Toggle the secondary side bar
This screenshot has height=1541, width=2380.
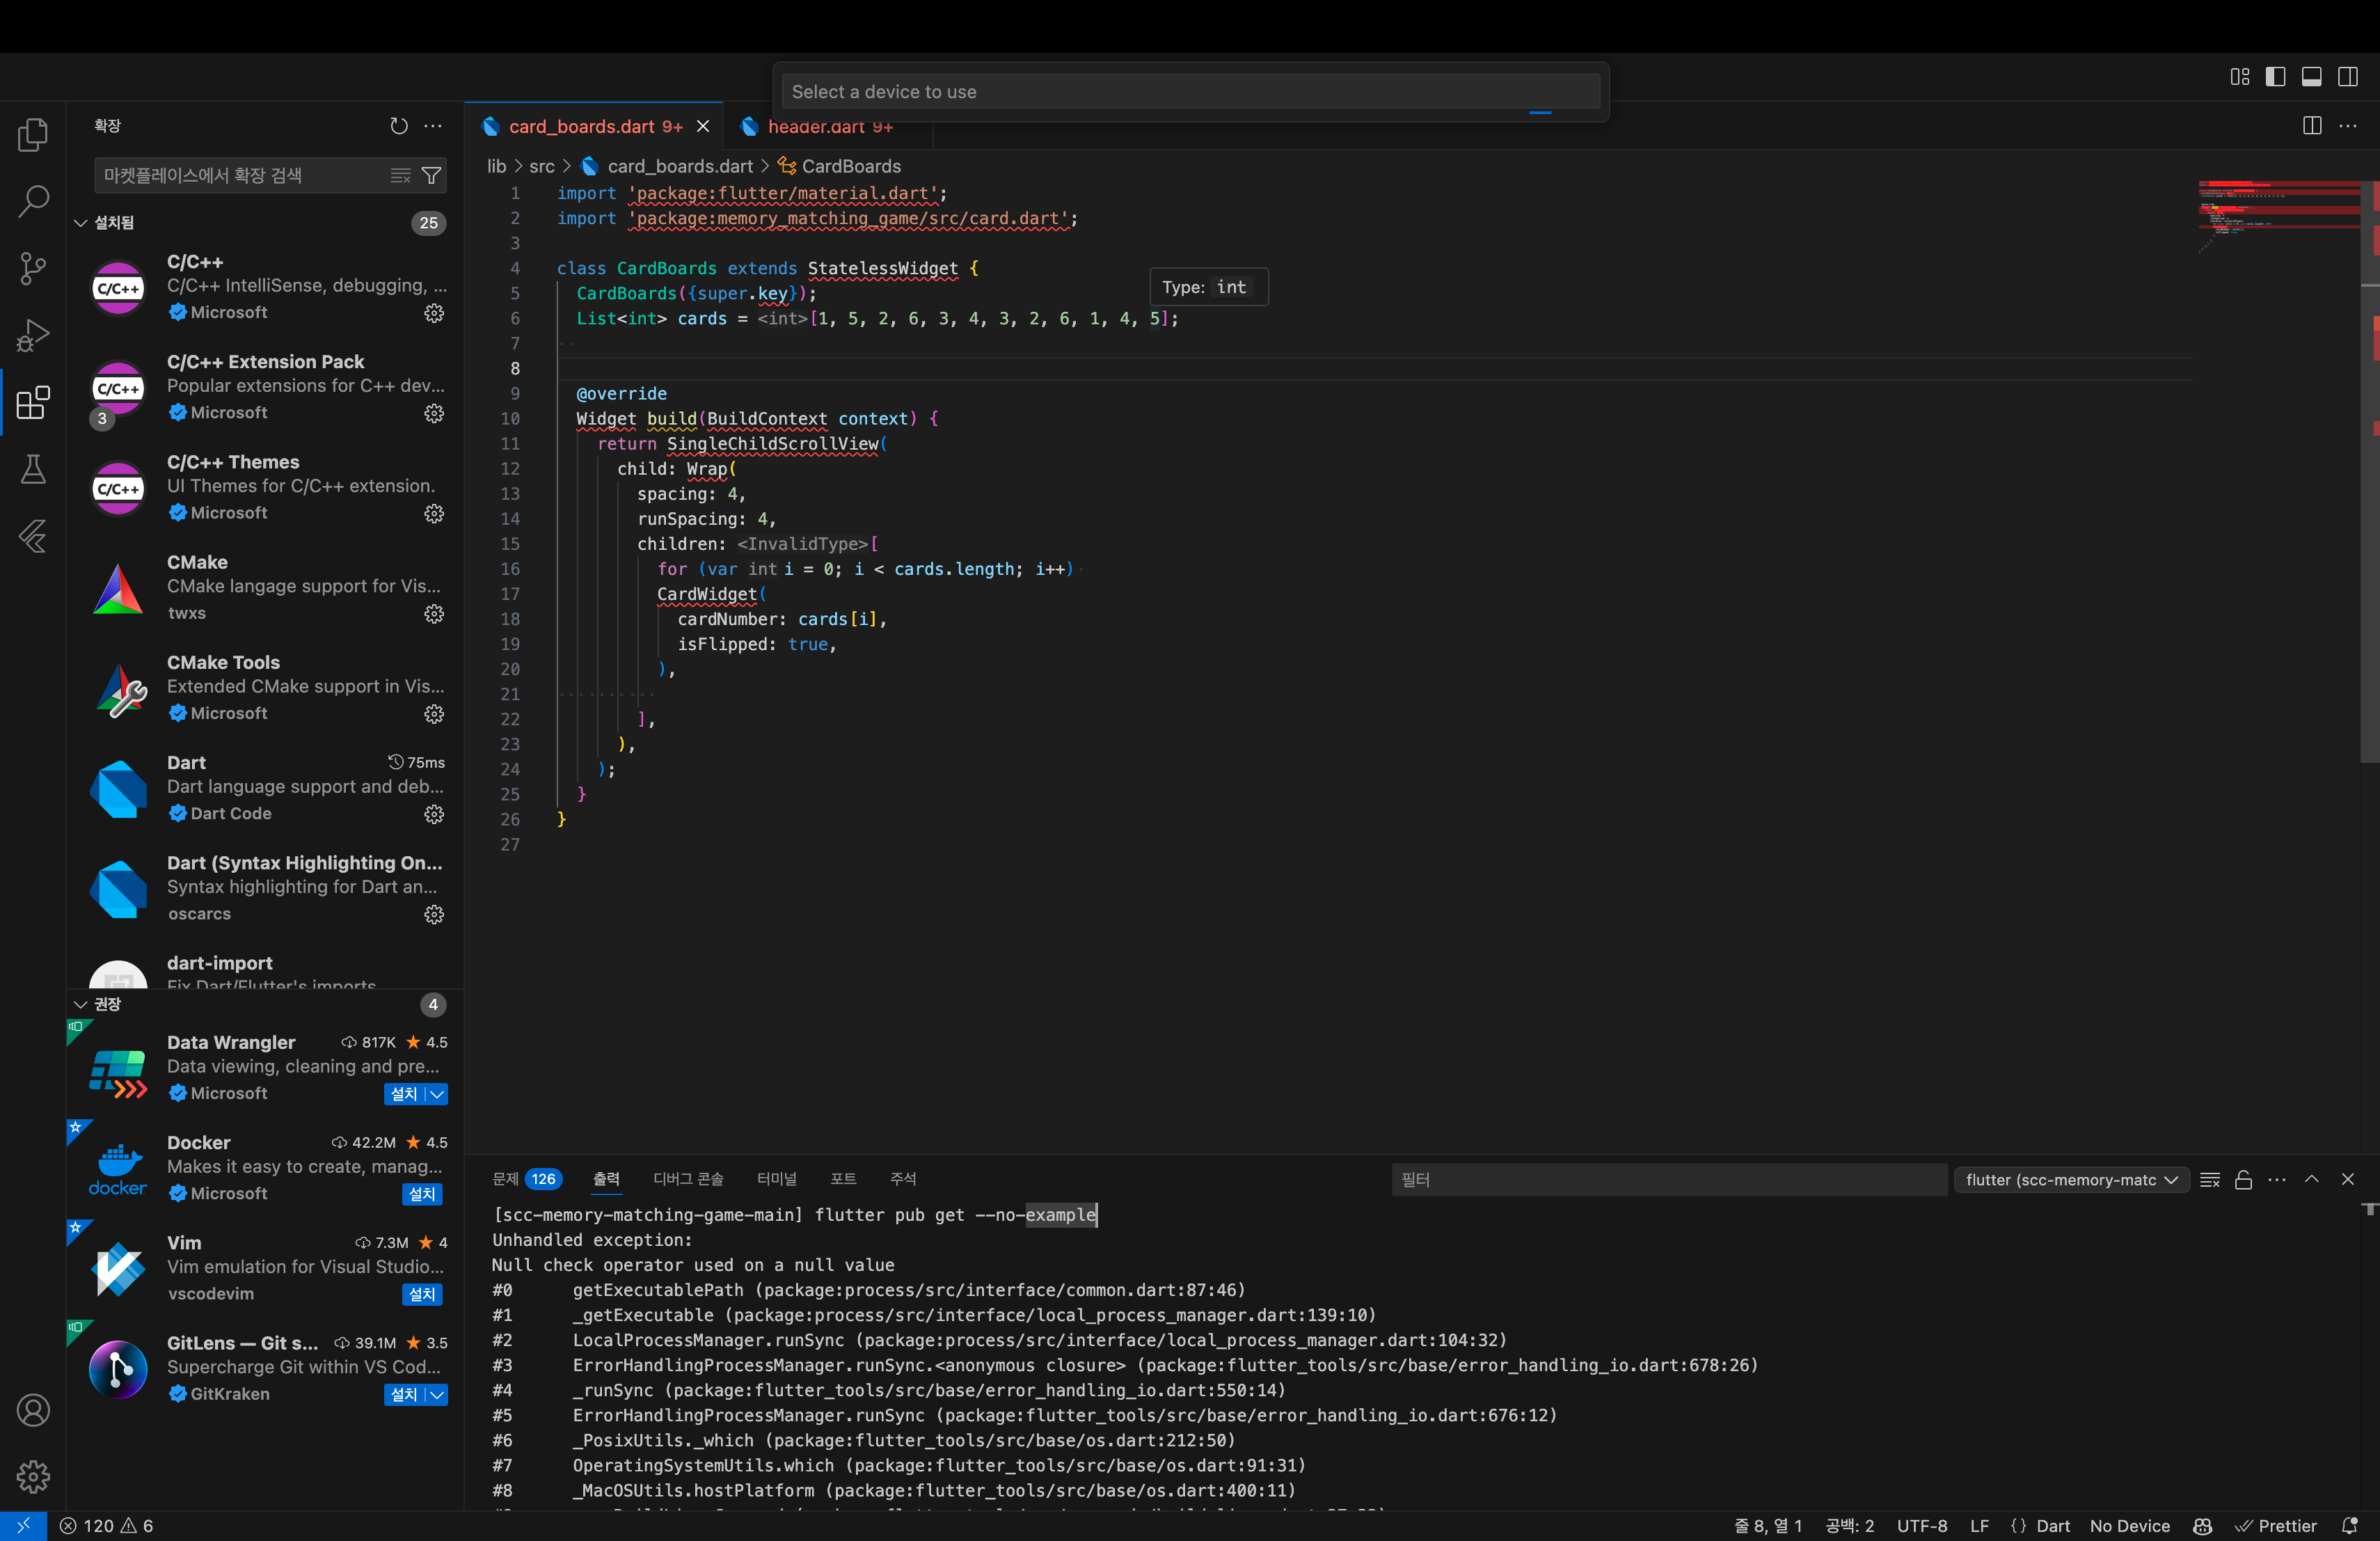2348,77
